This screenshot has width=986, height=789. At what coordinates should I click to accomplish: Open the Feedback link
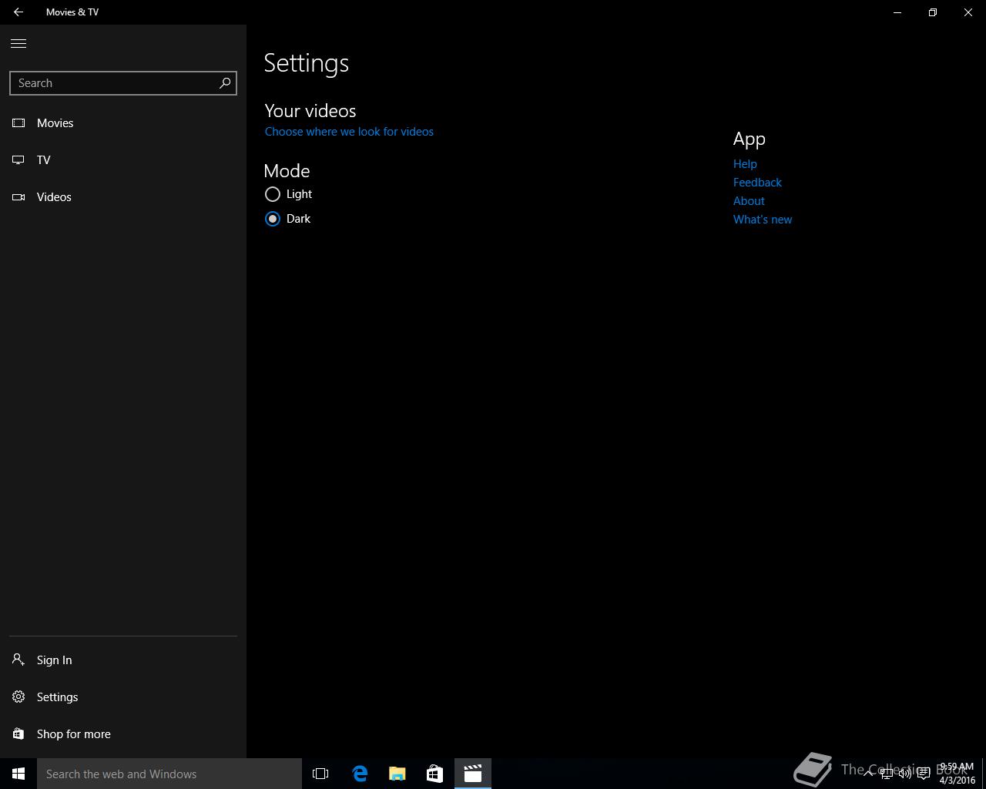[757, 183]
